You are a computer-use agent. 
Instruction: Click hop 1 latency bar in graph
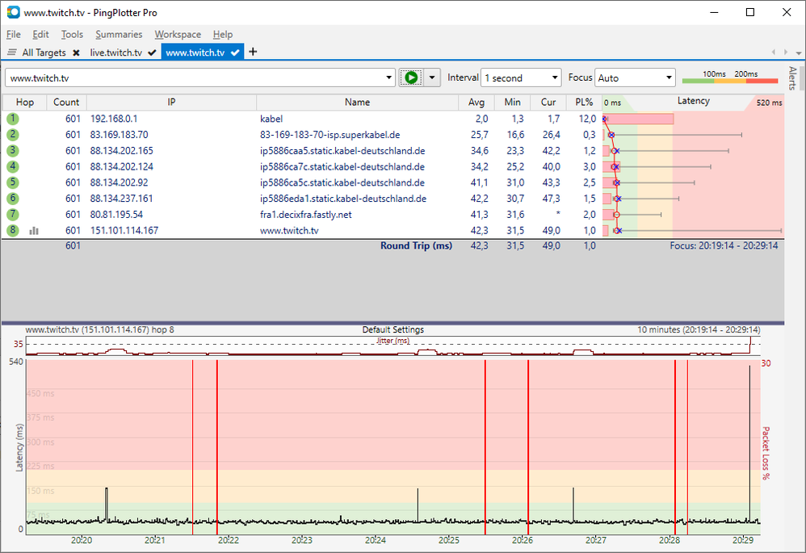pyautogui.click(x=639, y=119)
